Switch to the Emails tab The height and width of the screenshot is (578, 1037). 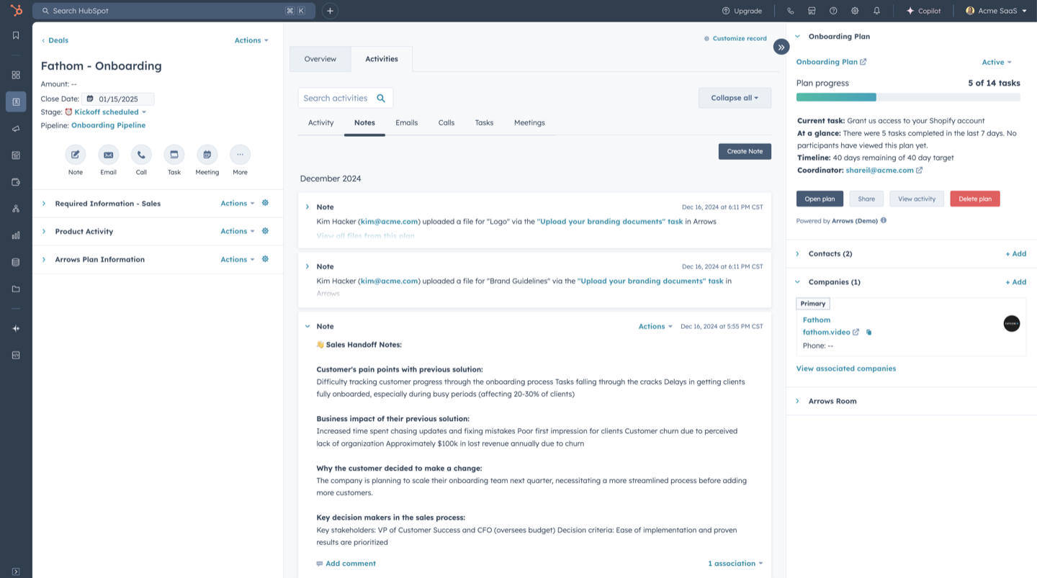pos(407,122)
